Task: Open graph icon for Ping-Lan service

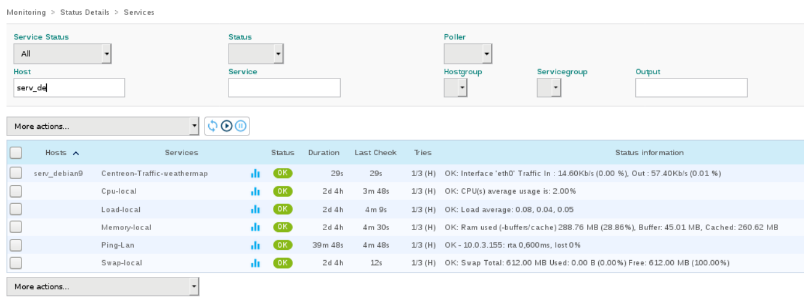Action: tap(255, 245)
